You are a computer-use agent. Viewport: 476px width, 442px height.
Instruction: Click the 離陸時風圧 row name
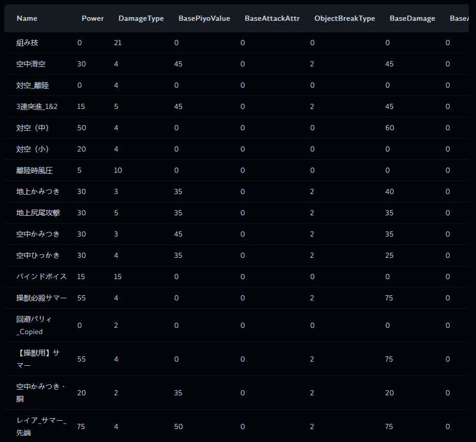tap(35, 170)
